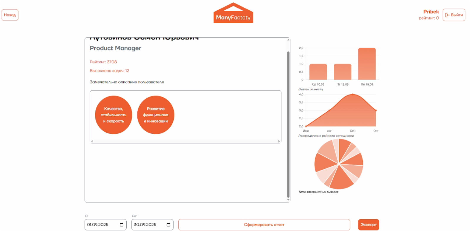This screenshot has width=470, height=231.
Task: Click the vertical scrollbar thumb of profile panel
Action: pyautogui.click(x=288, y=125)
